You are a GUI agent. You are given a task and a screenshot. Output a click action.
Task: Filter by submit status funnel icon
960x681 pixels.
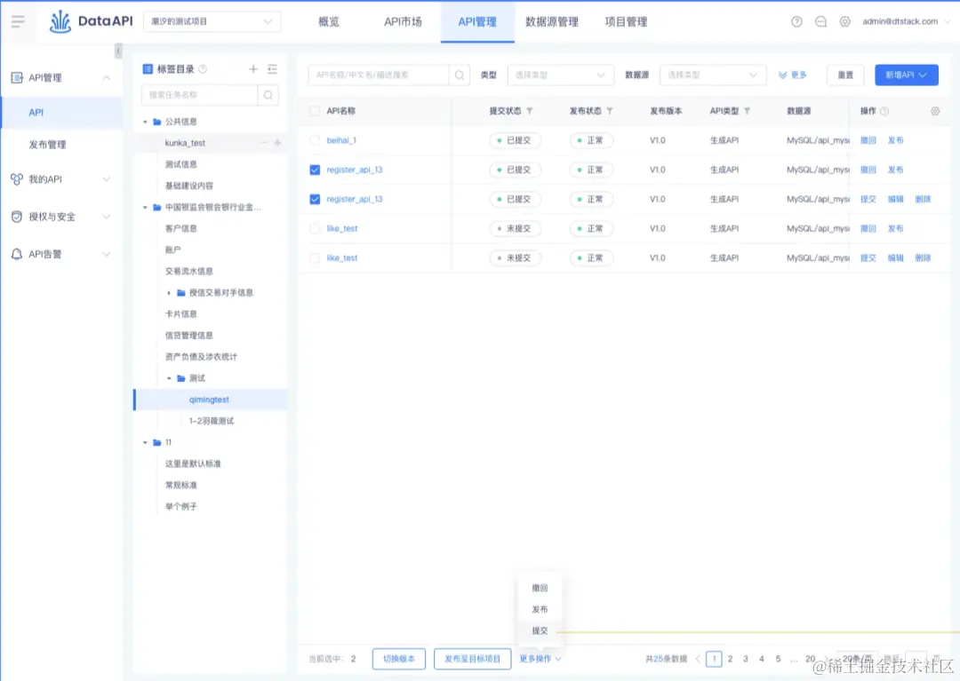tap(529, 111)
